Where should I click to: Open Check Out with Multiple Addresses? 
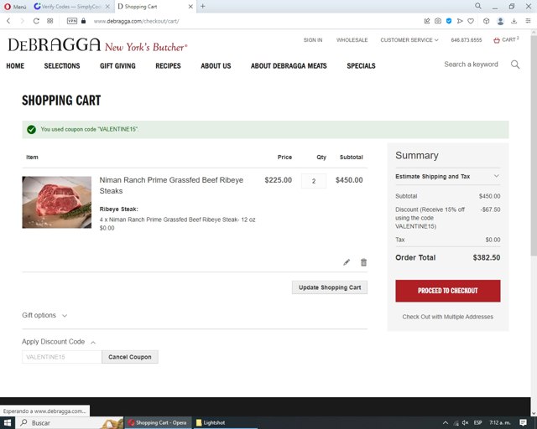click(447, 317)
